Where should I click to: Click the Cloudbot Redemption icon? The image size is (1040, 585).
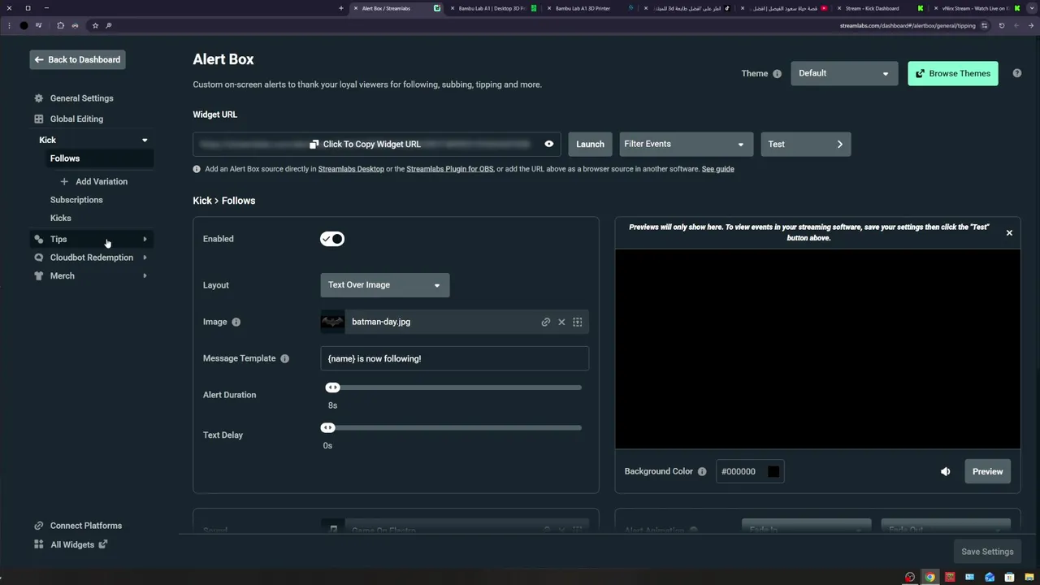[x=38, y=258]
